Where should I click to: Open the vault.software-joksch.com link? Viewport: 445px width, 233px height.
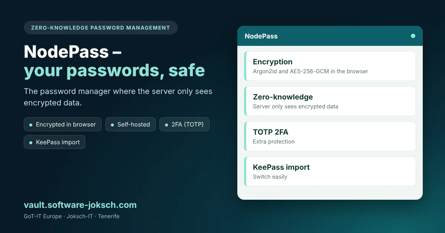click(x=80, y=205)
